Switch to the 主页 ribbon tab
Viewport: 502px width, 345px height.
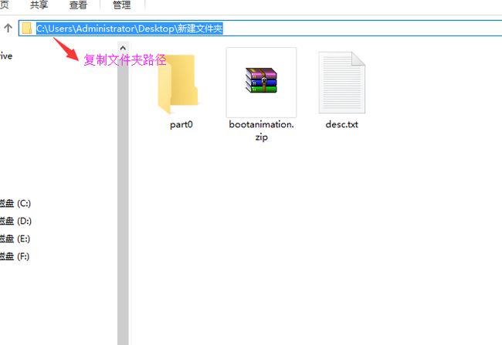[4, 5]
